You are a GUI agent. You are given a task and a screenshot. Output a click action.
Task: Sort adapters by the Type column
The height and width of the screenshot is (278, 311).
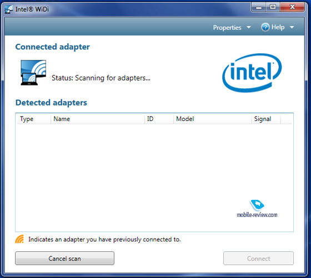34,119
